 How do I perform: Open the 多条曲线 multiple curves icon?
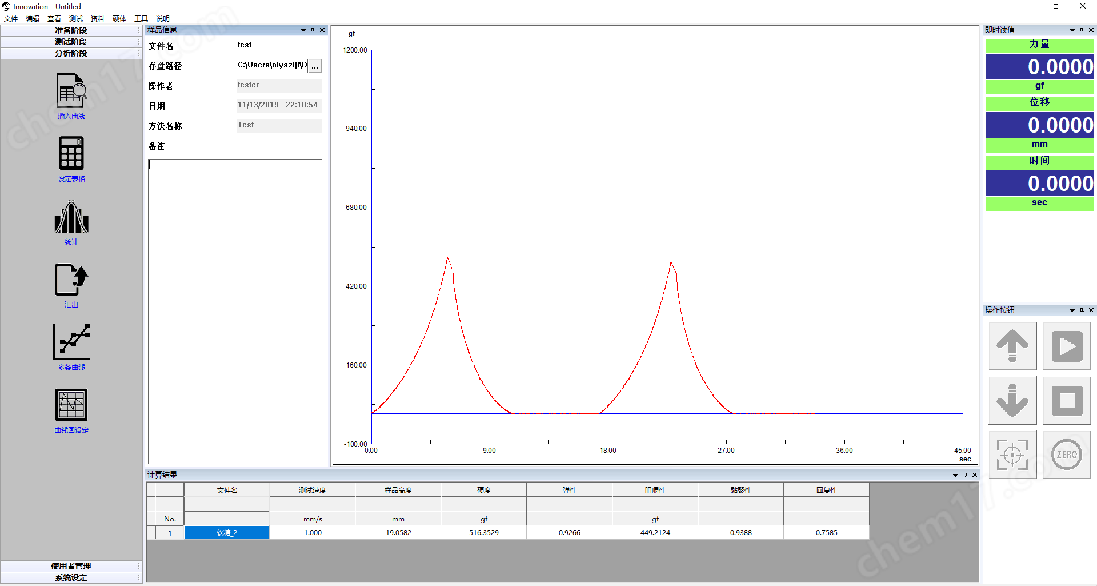click(71, 342)
